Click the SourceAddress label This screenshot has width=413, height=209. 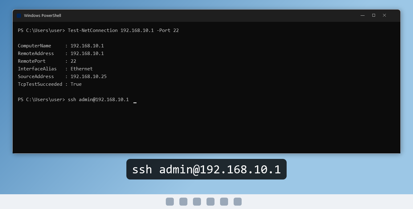tap(36, 77)
